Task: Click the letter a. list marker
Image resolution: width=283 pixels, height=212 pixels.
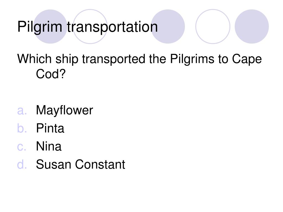Action: pyautogui.click(x=22, y=111)
